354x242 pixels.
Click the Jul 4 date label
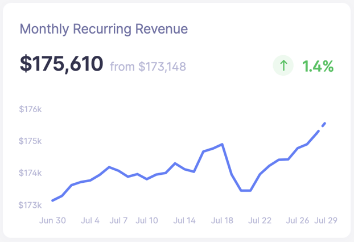coord(90,220)
